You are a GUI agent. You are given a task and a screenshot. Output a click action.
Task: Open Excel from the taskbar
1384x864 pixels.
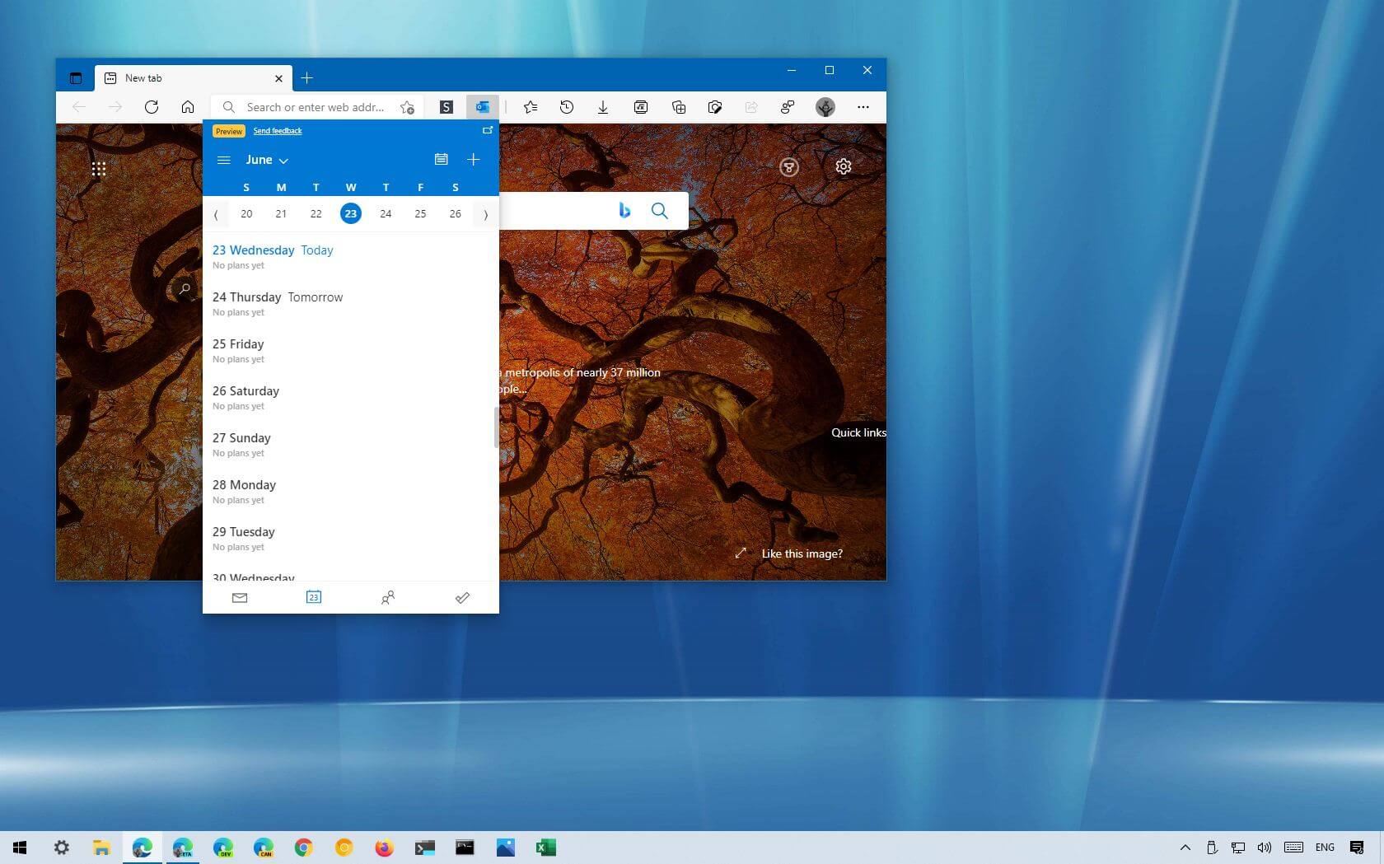[x=545, y=847]
